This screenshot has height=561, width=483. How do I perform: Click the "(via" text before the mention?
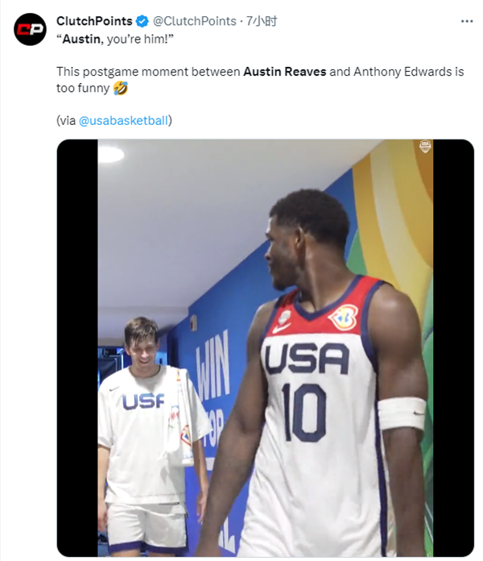pyautogui.click(x=65, y=121)
